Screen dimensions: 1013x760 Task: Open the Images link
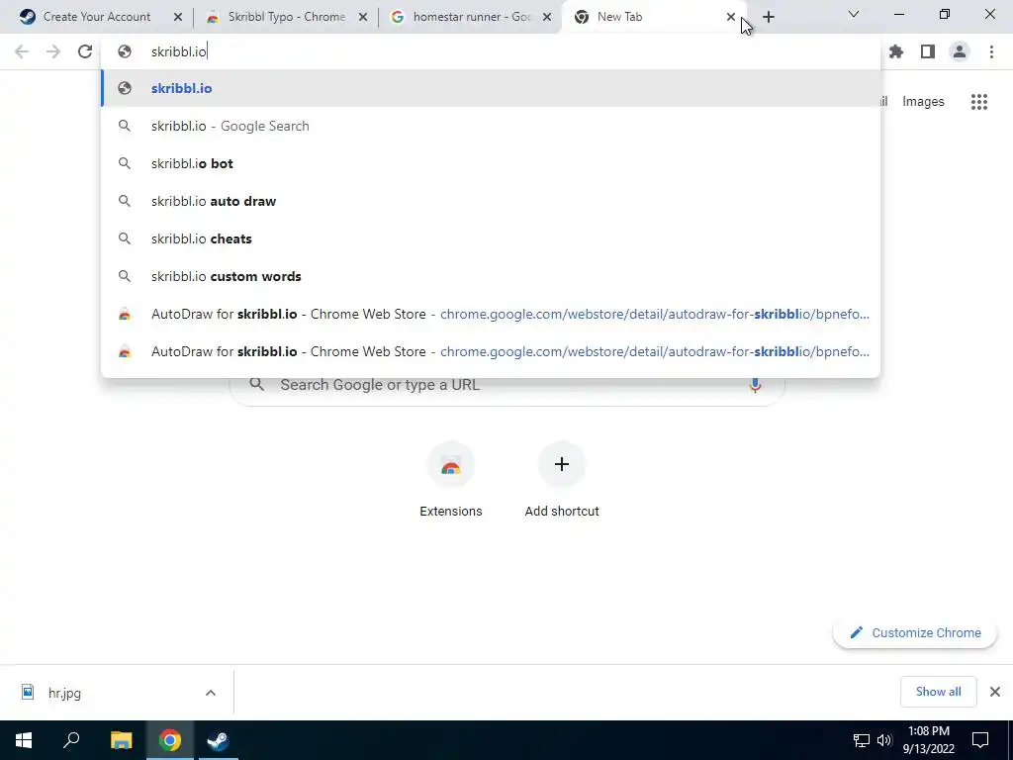[x=923, y=102]
